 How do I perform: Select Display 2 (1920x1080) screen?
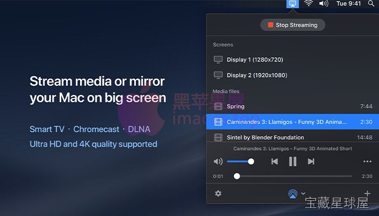coord(293,75)
